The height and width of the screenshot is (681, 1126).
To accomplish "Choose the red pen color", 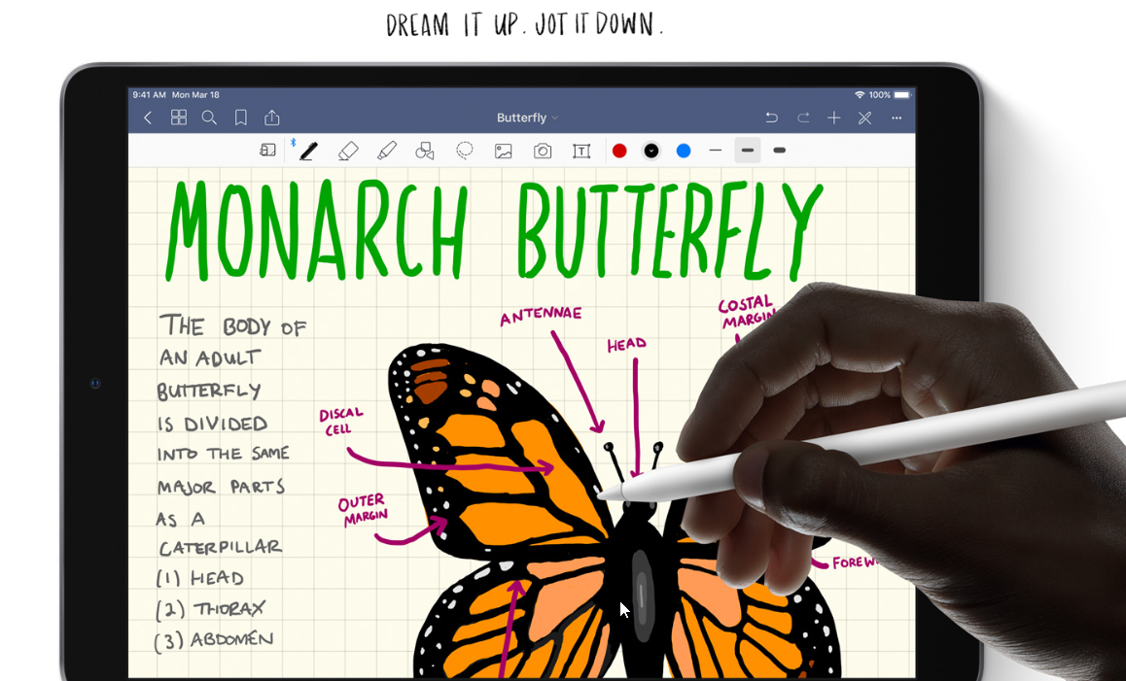I will (619, 151).
